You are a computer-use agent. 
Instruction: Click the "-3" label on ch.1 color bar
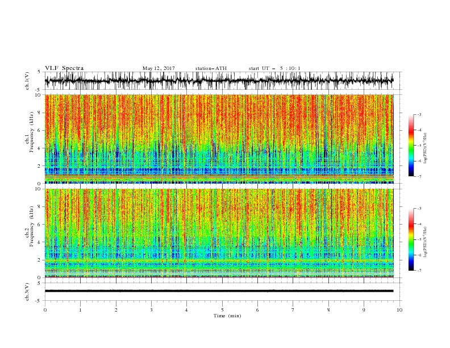point(419,114)
